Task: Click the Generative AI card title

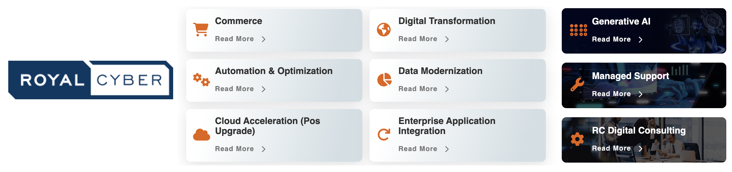Action: point(621,21)
